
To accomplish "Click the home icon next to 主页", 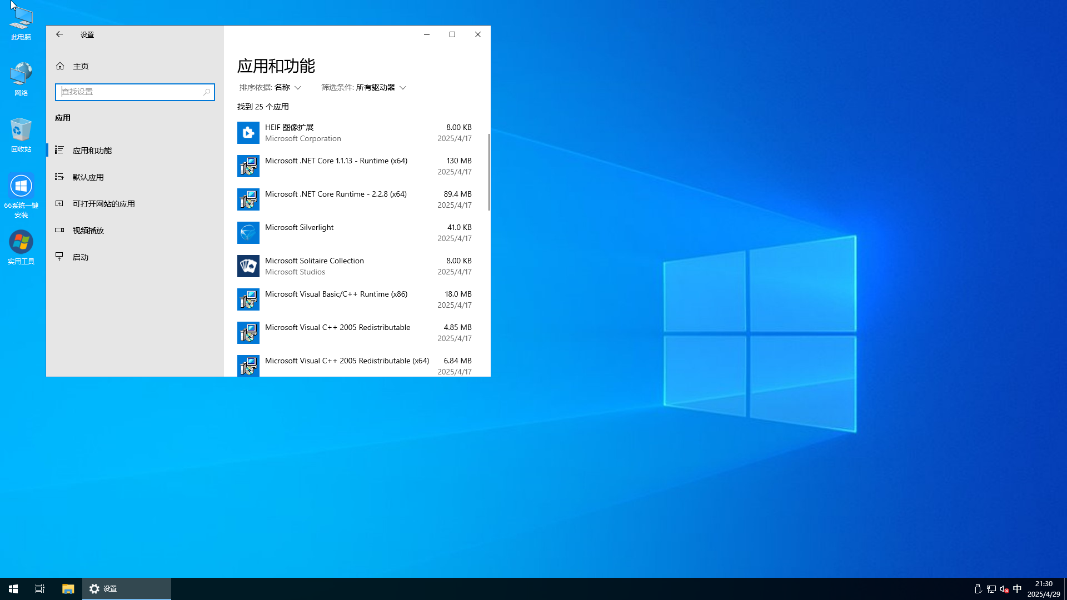I will (x=60, y=66).
